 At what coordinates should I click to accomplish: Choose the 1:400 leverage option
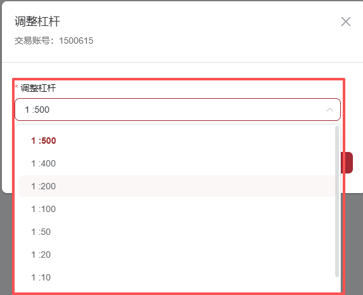177,163
